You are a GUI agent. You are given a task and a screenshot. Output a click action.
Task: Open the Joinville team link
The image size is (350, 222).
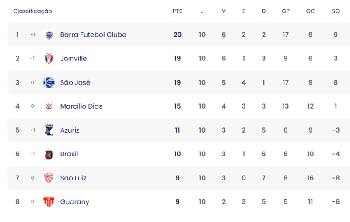coord(73,59)
